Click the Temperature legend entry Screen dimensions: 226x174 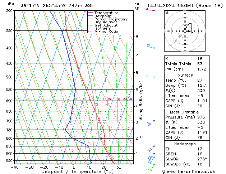pyautogui.click(x=106, y=13)
